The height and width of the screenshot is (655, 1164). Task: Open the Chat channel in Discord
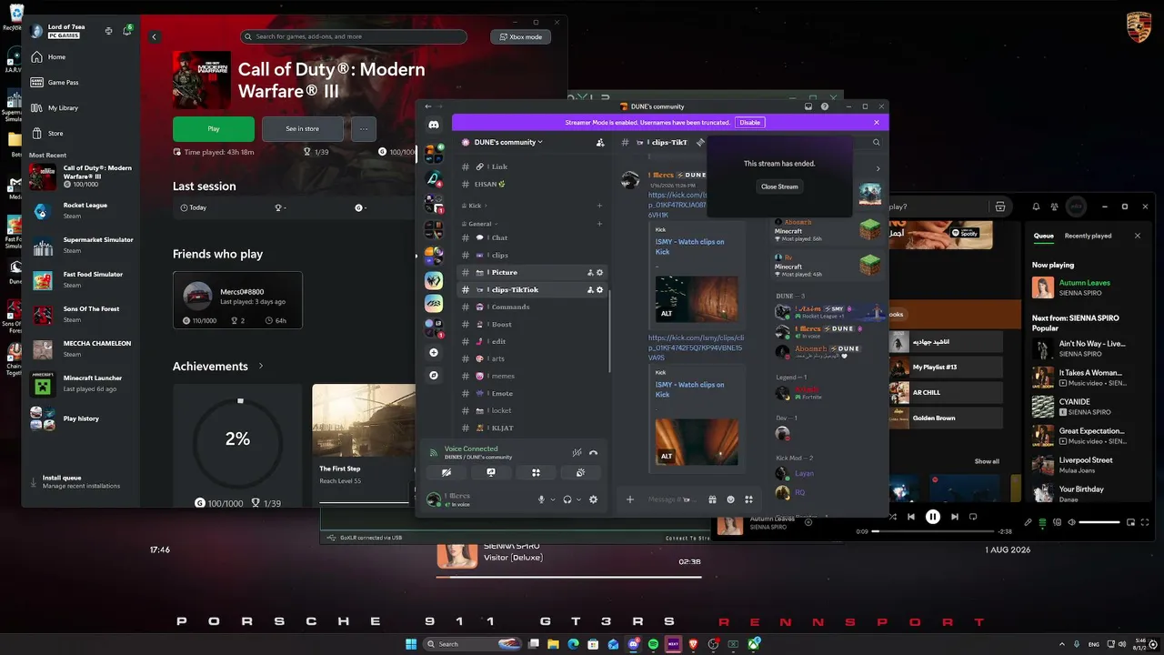pos(532,238)
